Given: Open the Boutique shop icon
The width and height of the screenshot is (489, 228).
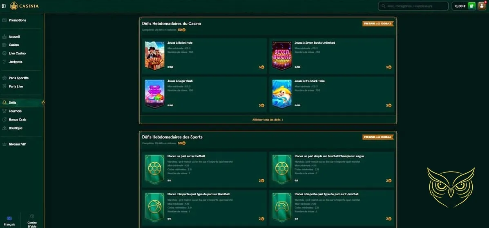Looking at the screenshot, I should coord(4,128).
